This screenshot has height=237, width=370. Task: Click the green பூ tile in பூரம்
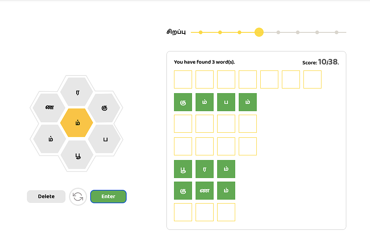coord(183,169)
